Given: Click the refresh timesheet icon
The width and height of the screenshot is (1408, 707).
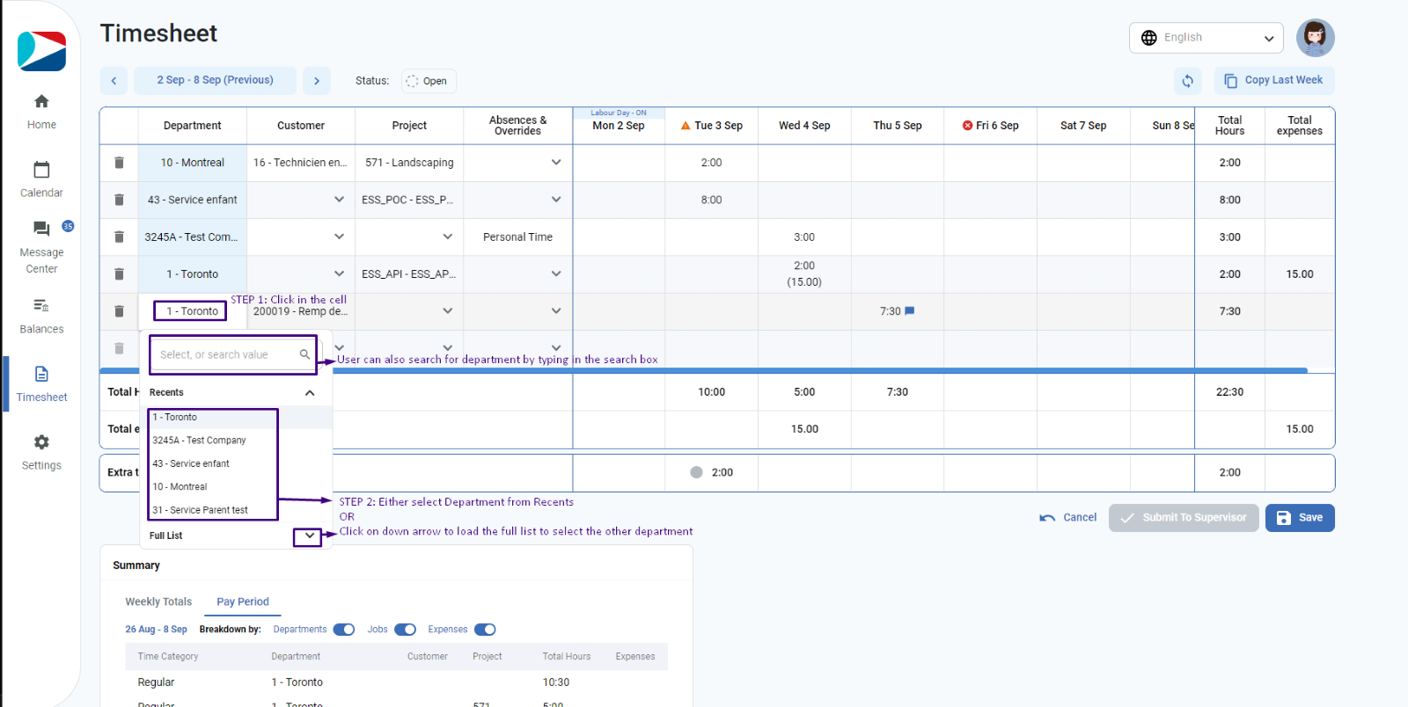Looking at the screenshot, I should click(x=1188, y=81).
